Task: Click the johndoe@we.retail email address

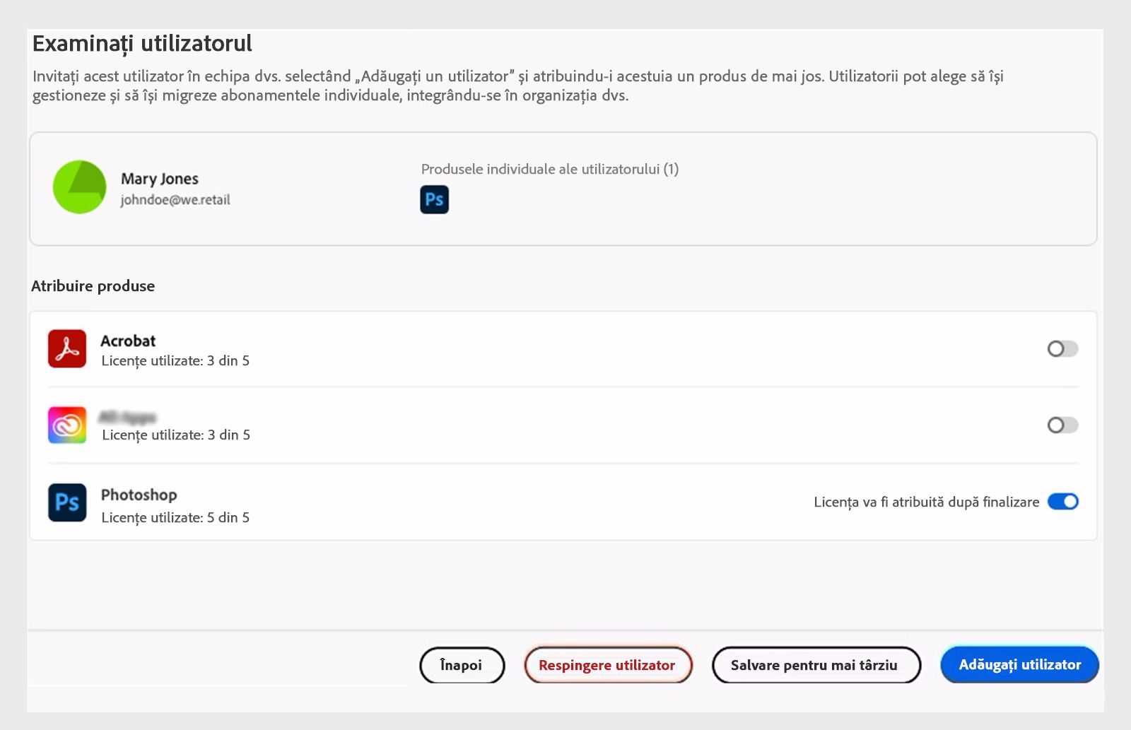Action: tap(175, 200)
